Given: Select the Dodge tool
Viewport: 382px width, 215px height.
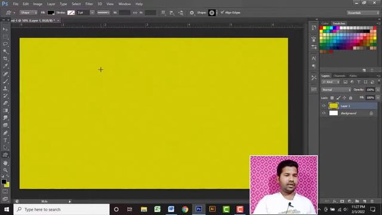Looking at the screenshot, I should pos(5,125).
